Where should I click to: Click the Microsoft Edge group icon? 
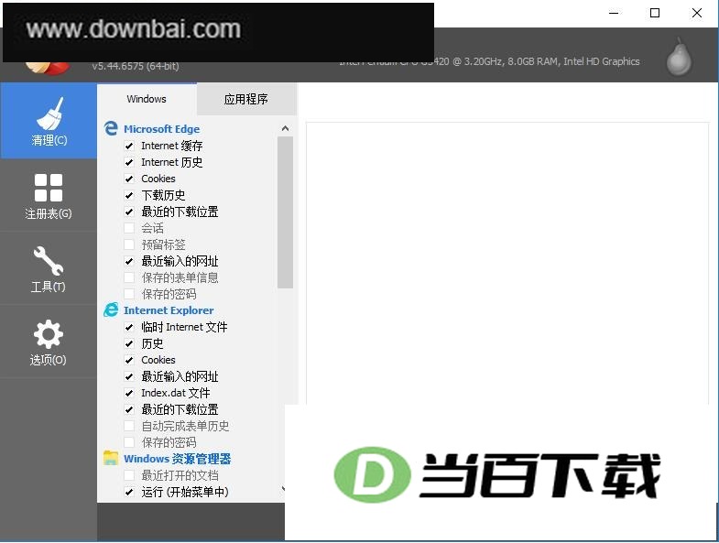pos(111,128)
